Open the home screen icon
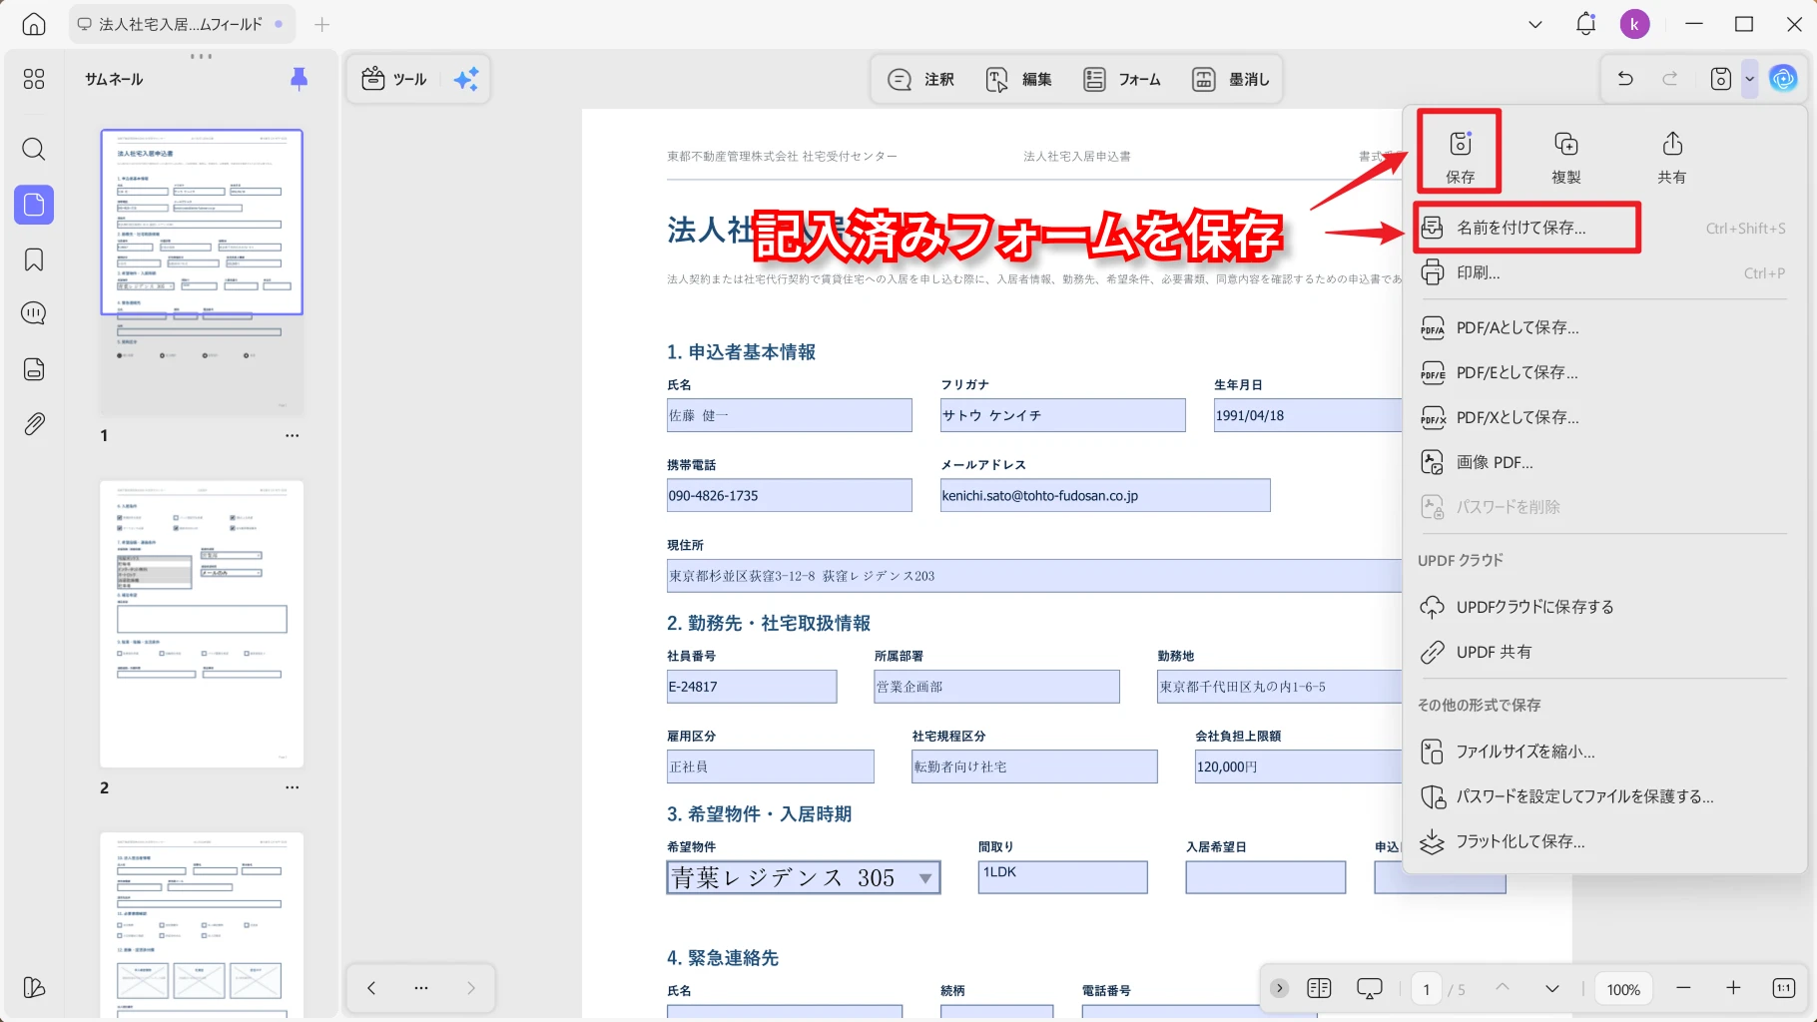 (34, 24)
